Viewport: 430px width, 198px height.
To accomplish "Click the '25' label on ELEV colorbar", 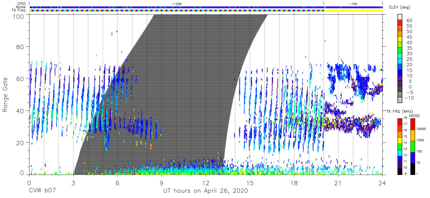I will 409,59.
